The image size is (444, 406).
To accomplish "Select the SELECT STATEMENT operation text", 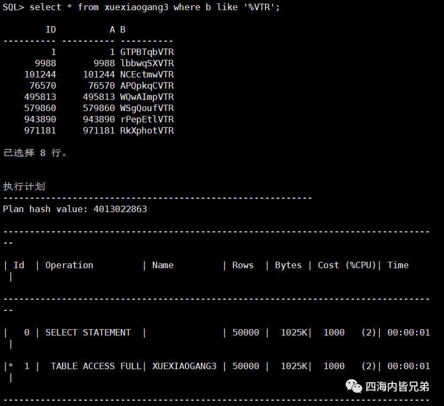I will [x=88, y=333].
